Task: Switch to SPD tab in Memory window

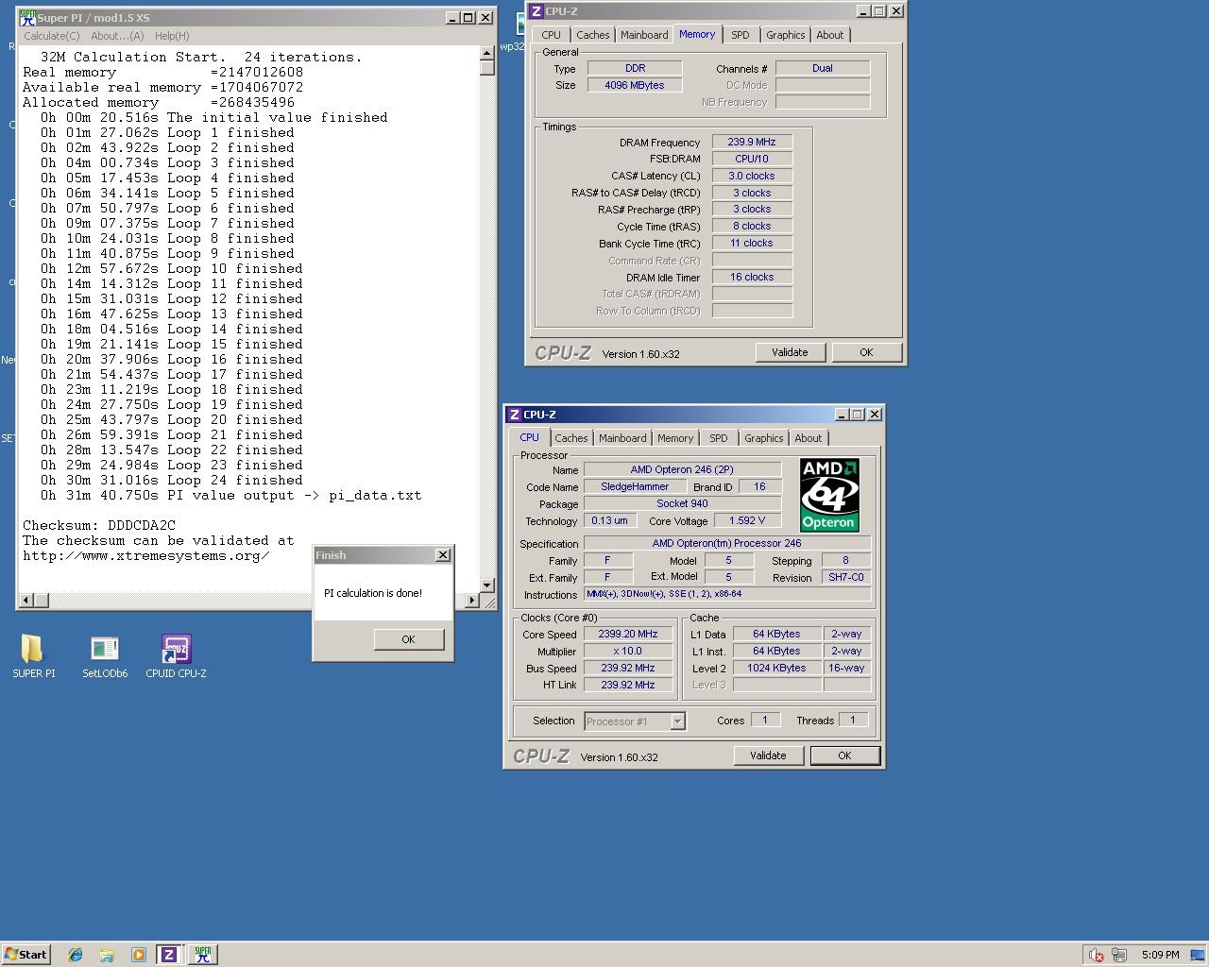Action: click(x=741, y=35)
